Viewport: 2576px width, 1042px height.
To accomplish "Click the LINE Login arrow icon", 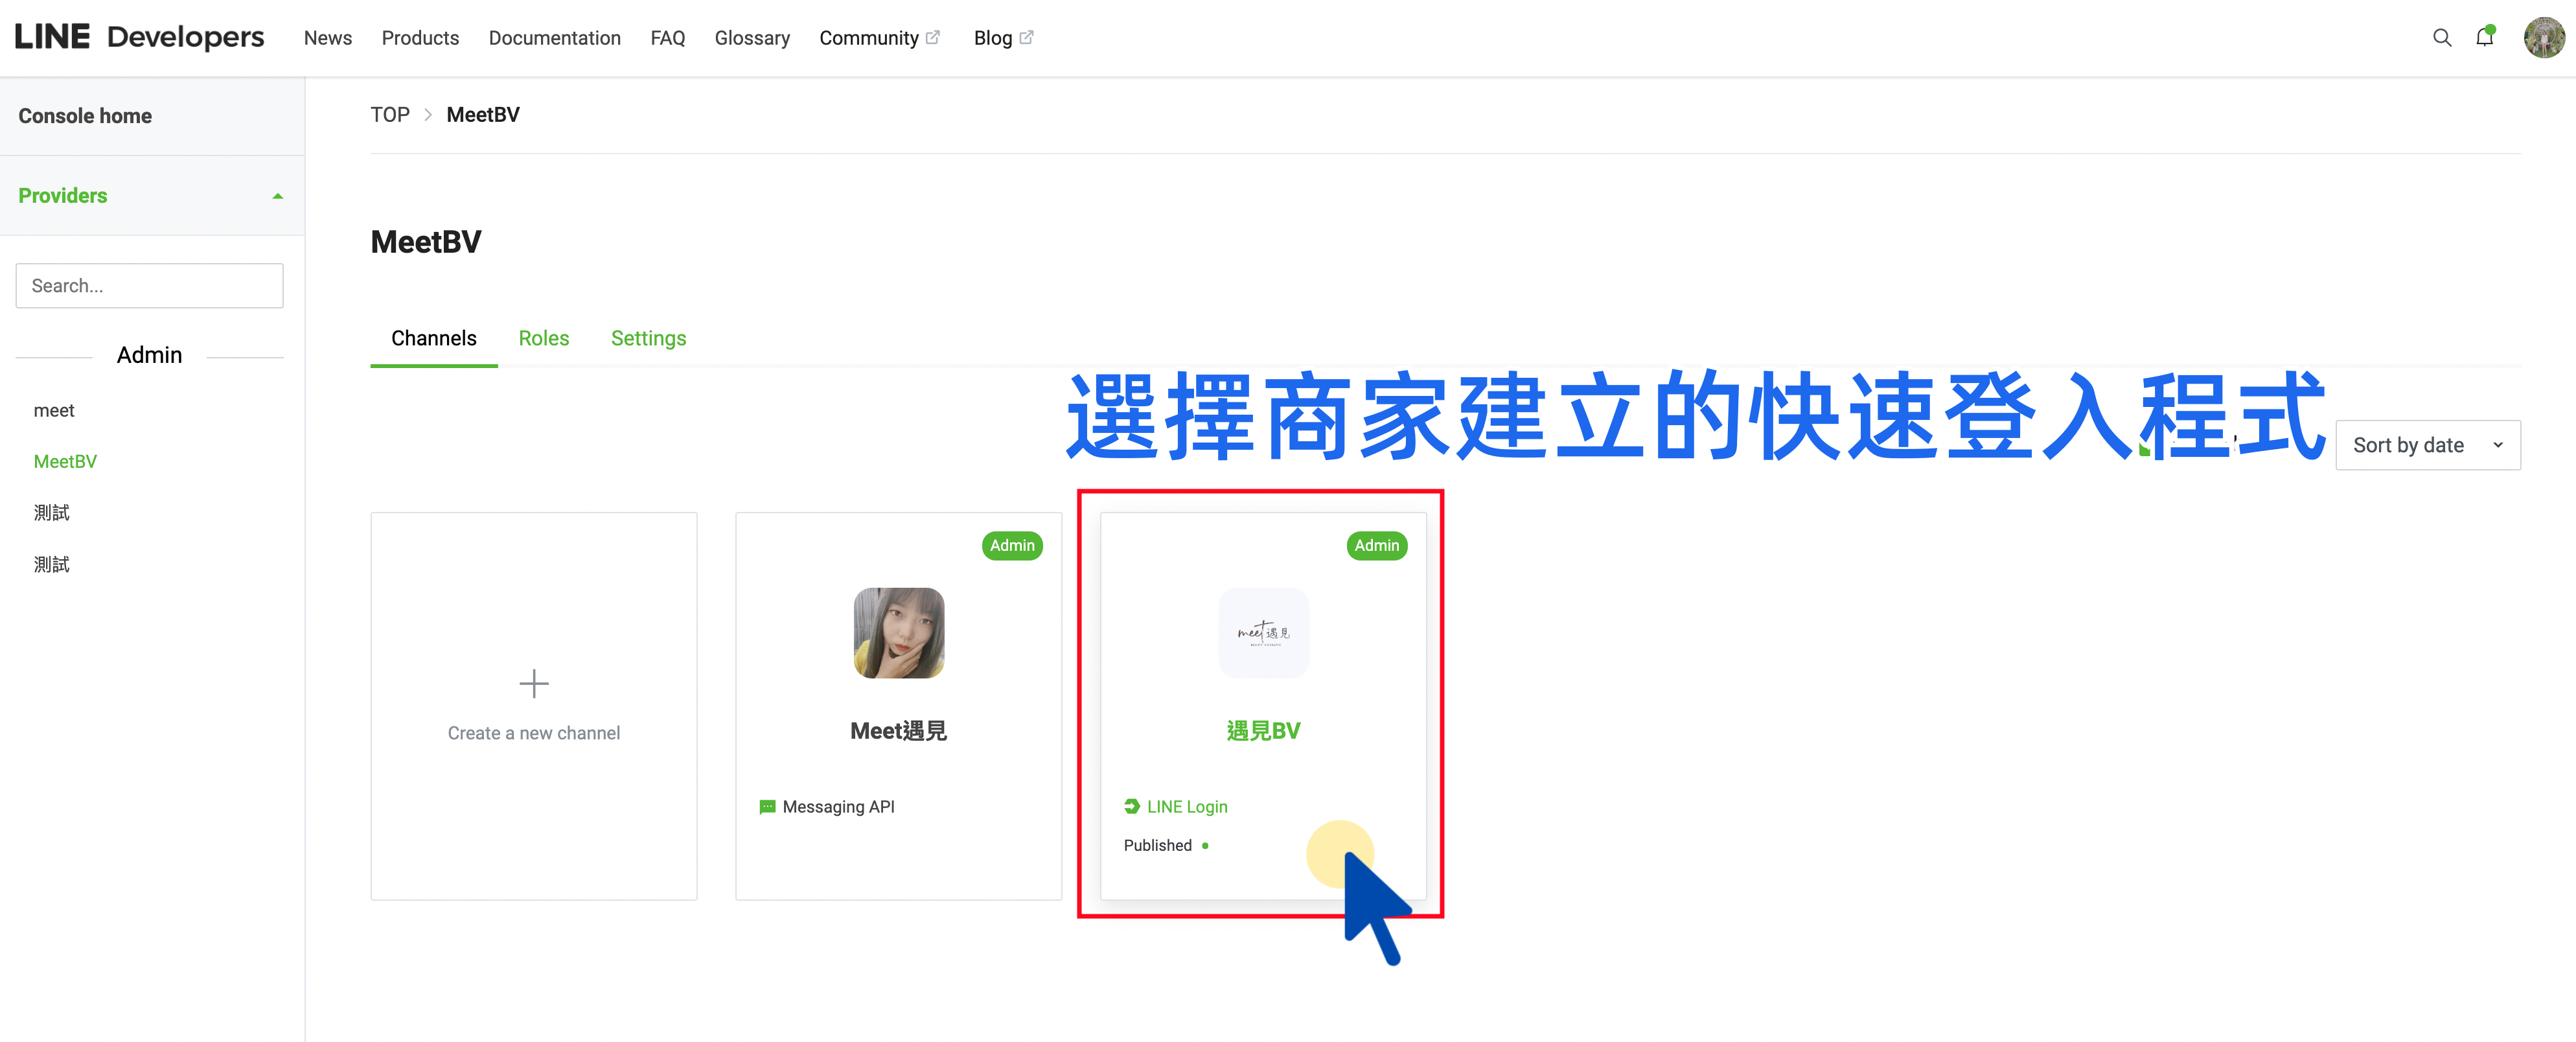I will pyautogui.click(x=1132, y=806).
